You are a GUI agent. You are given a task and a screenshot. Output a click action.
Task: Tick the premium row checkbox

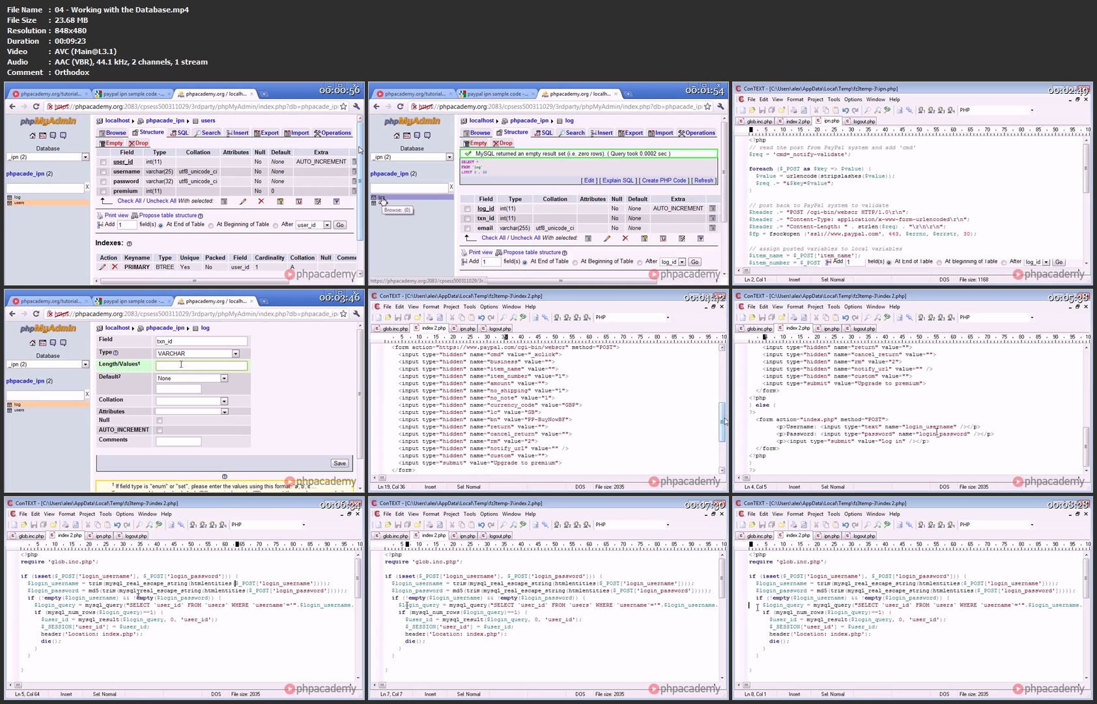click(x=103, y=192)
